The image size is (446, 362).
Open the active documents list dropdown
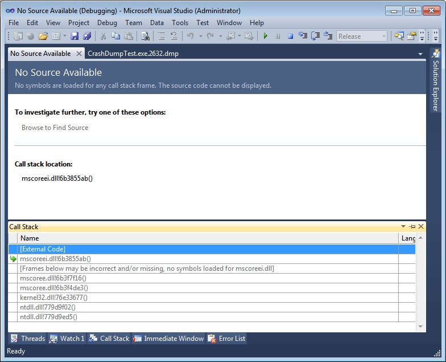pyautogui.click(x=420, y=54)
